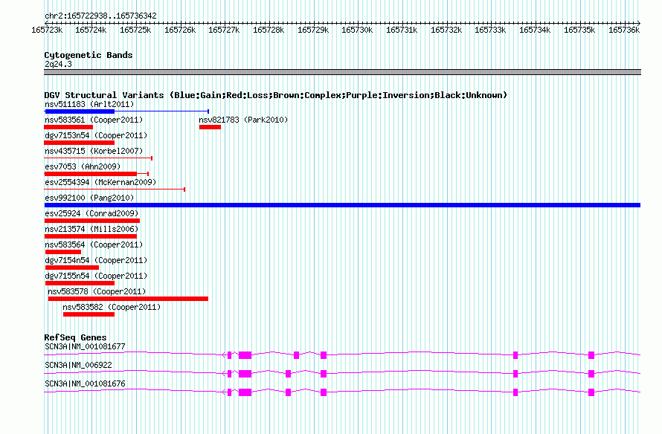Click dgv7154n54 (Cooper2011) label

96,260
